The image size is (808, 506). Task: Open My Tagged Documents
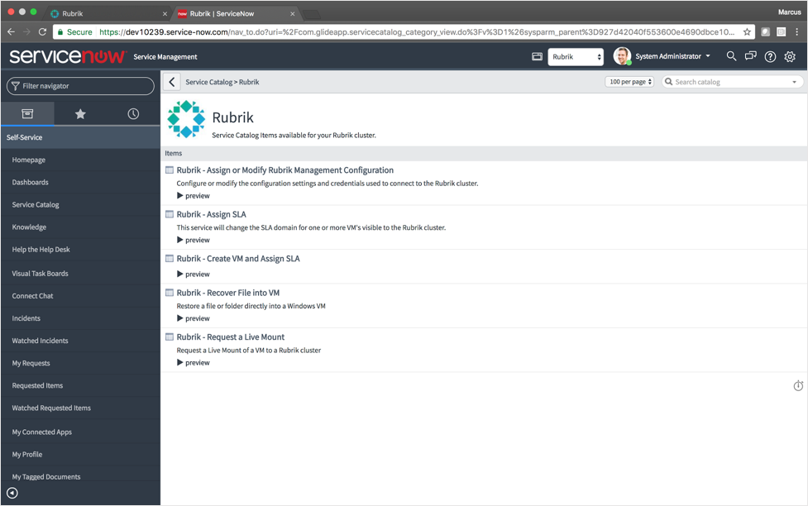(46, 477)
